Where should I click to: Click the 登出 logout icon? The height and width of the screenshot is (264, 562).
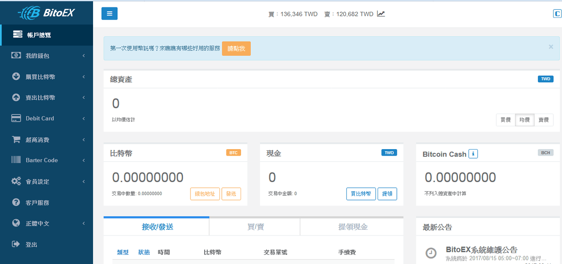pos(16,244)
